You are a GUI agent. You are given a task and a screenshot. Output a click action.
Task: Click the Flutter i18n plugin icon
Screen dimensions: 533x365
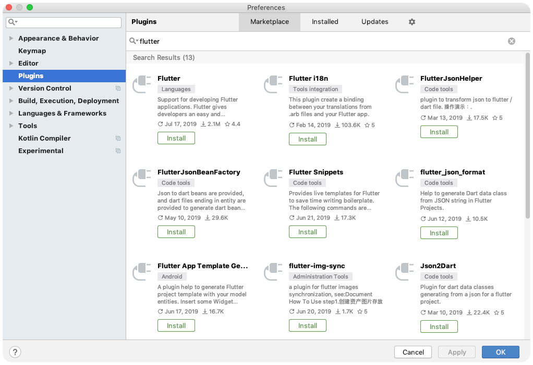click(273, 84)
